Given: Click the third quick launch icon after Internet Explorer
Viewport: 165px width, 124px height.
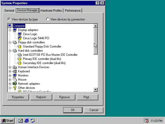Looking at the screenshot, I should 32,121.
